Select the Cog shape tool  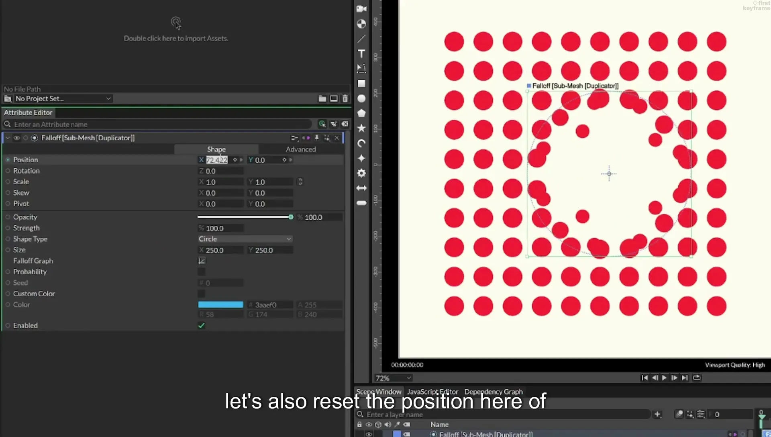(361, 173)
